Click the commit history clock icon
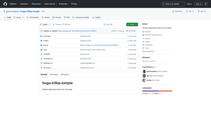This screenshot has width=211, height=119. coord(127,31)
